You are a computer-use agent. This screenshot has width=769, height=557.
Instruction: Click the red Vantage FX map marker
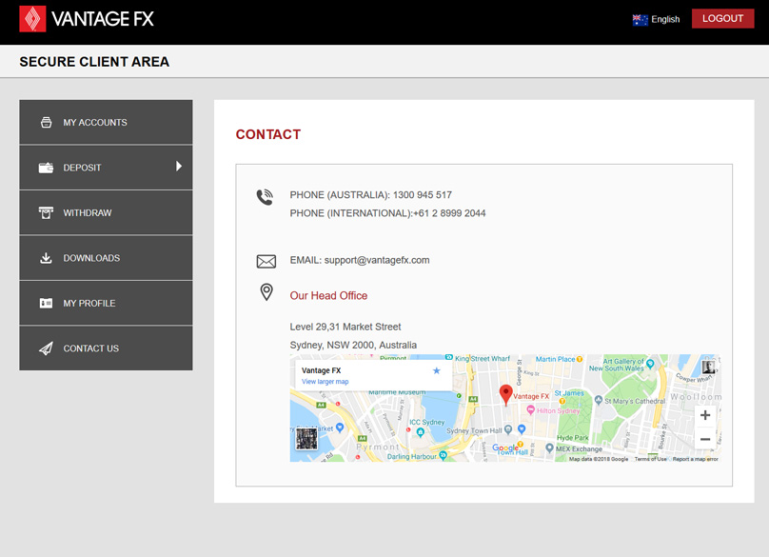pyautogui.click(x=505, y=394)
